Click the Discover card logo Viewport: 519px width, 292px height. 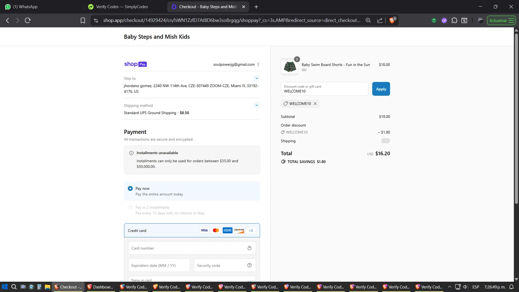click(239, 230)
